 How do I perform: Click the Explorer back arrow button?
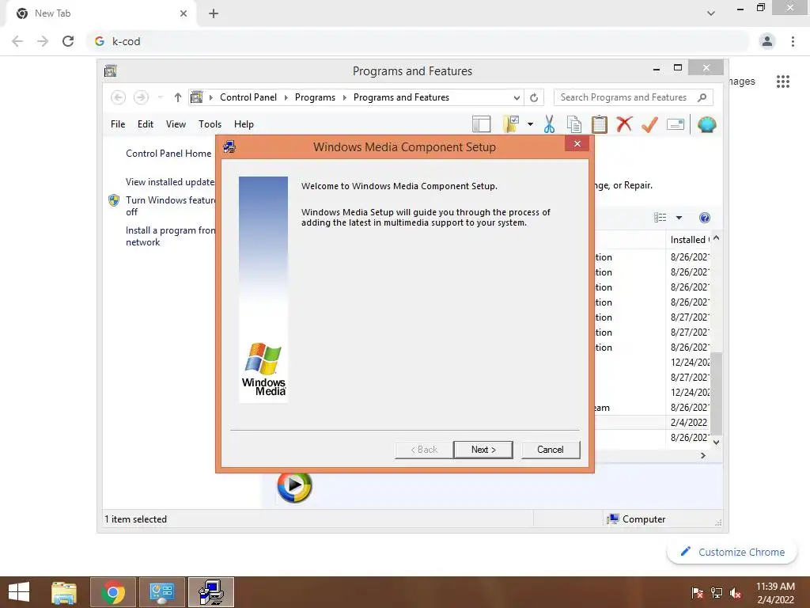pyautogui.click(x=119, y=97)
